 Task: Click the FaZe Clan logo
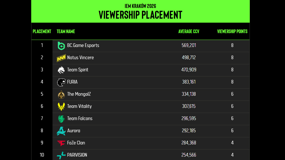(x=61, y=143)
